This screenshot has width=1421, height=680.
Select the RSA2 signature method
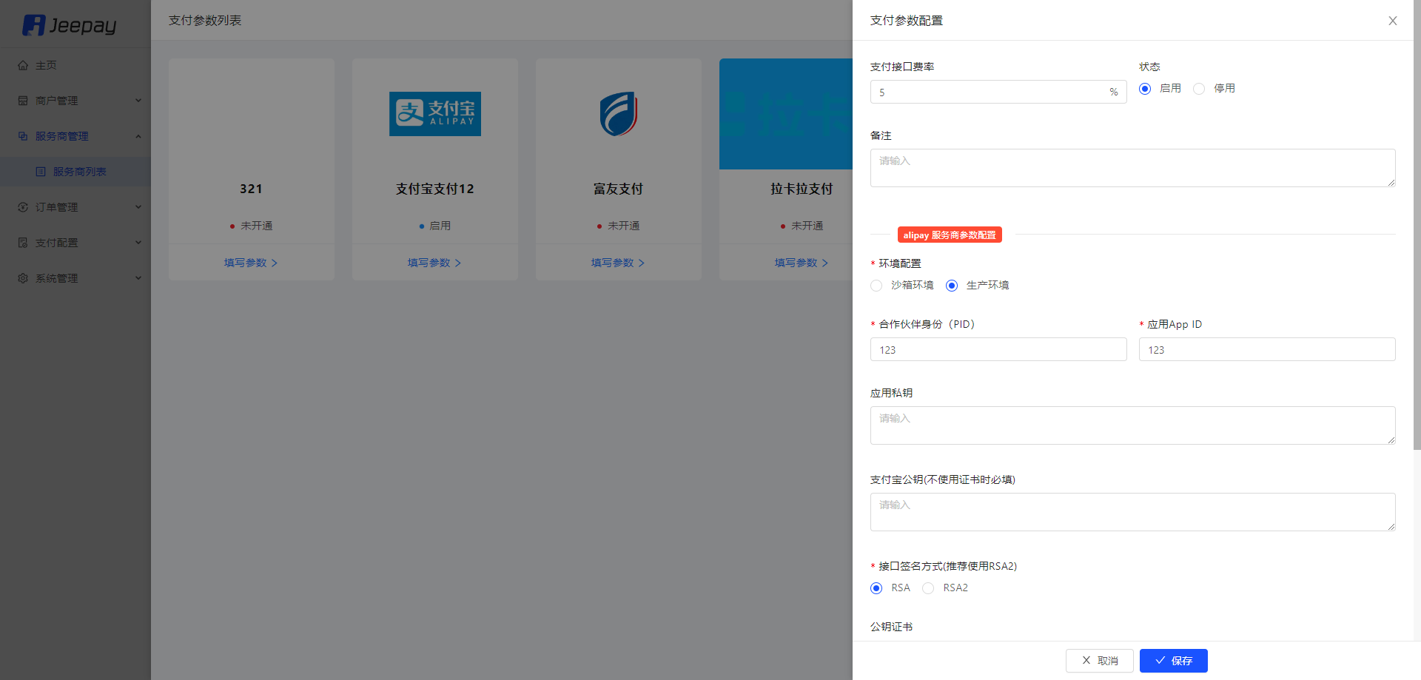click(x=928, y=588)
